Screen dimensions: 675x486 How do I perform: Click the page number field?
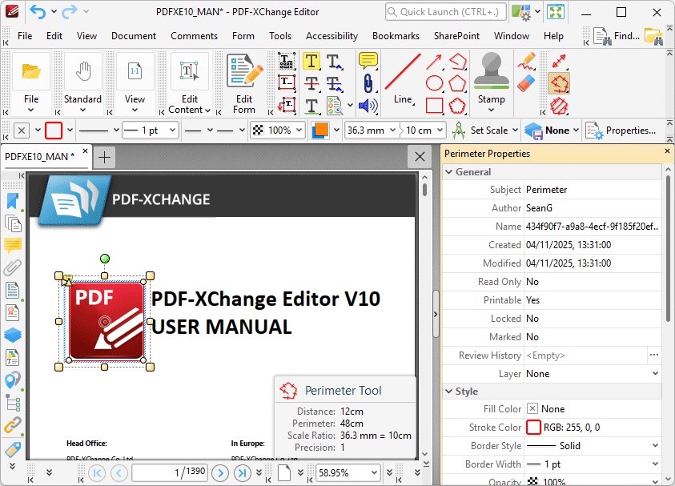pos(170,472)
